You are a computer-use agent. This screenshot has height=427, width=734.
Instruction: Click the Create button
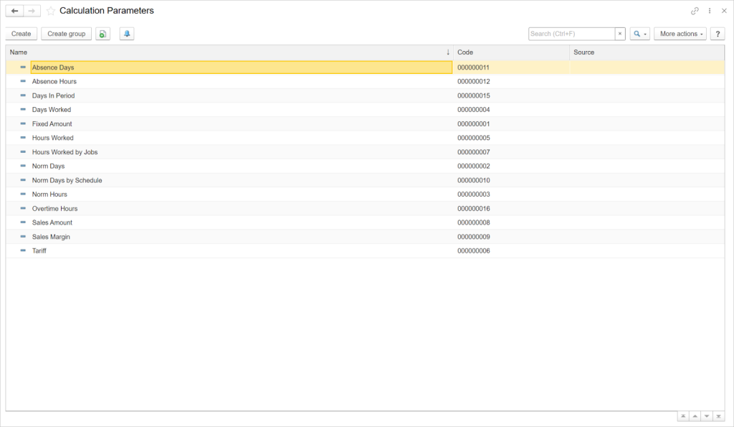pyautogui.click(x=21, y=34)
